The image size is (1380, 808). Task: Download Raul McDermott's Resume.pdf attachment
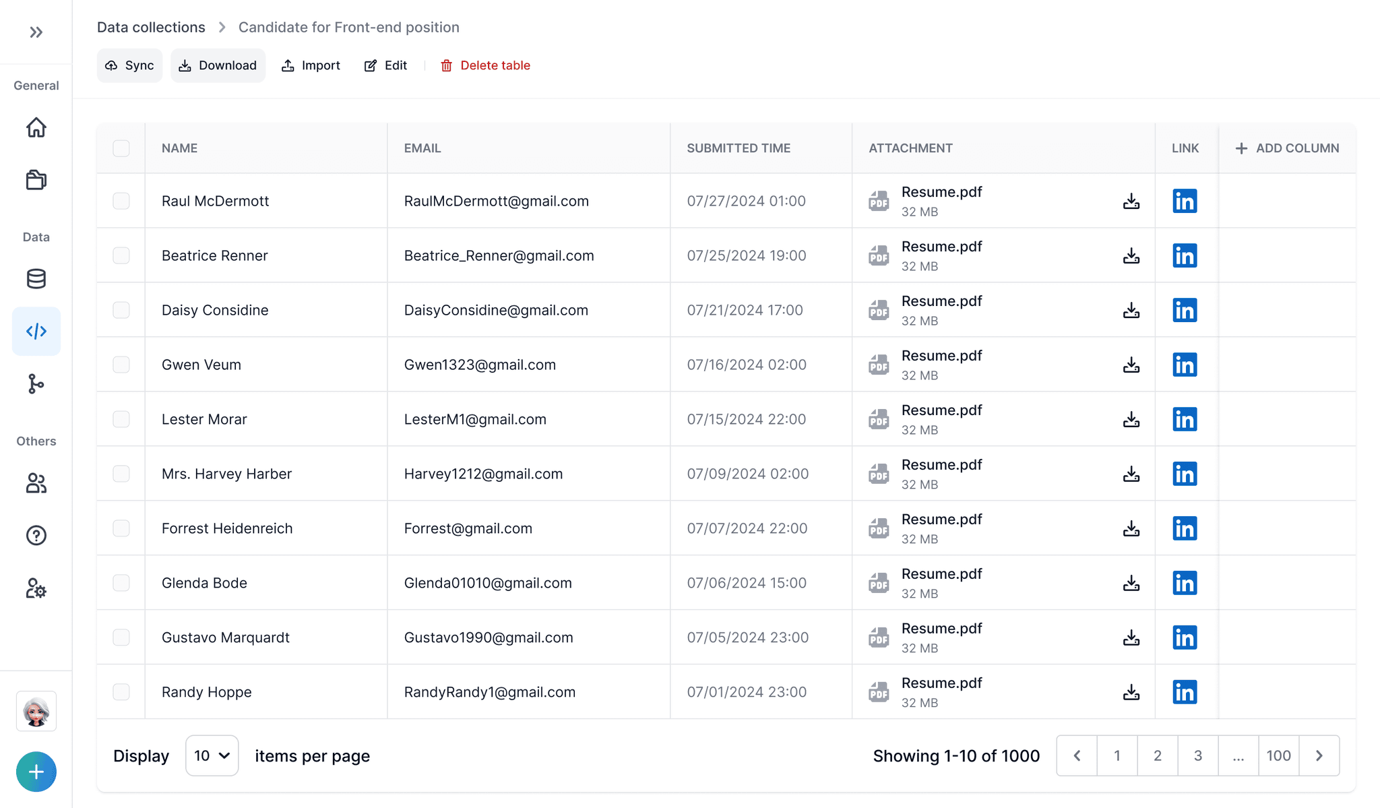click(x=1131, y=201)
